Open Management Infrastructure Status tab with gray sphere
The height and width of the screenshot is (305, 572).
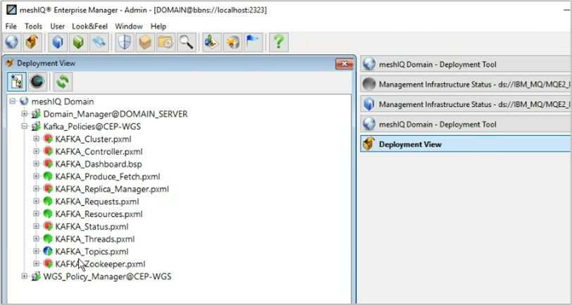[x=466, y=85]
